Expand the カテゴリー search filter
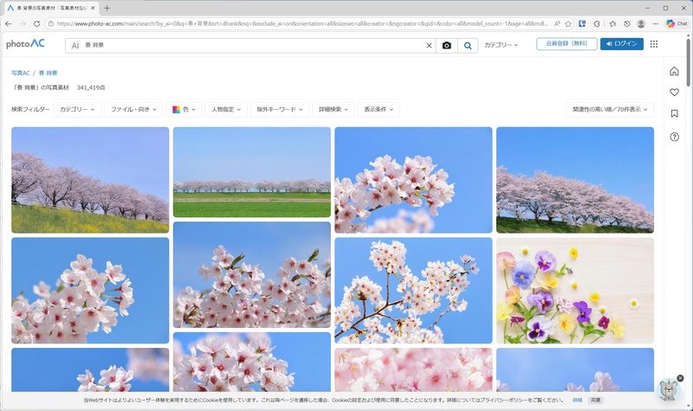This screenshot has width=693, height=411. (x=77, y=110)
